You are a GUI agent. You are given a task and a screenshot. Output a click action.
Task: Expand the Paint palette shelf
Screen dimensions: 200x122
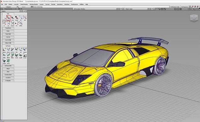click(8, 31)
